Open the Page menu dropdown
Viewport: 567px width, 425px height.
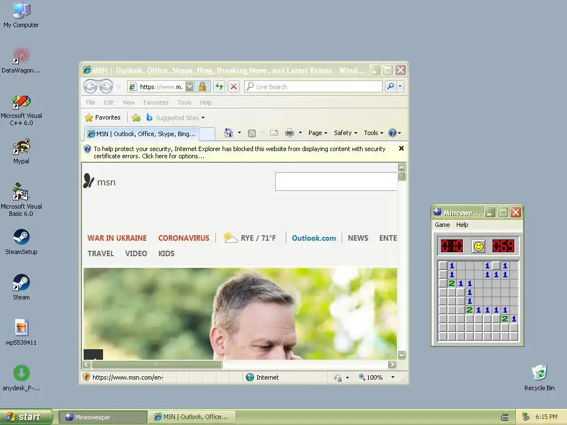[317, 133]
